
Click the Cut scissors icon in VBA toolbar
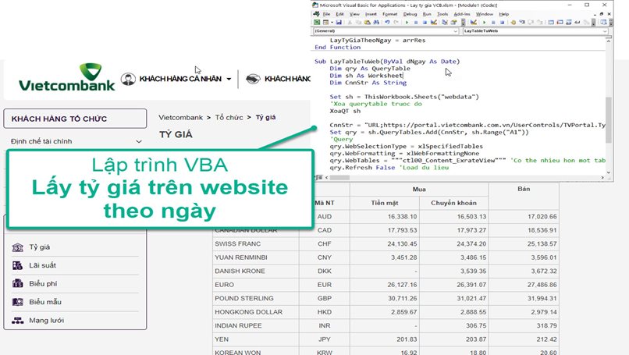[x=350, y=22]
